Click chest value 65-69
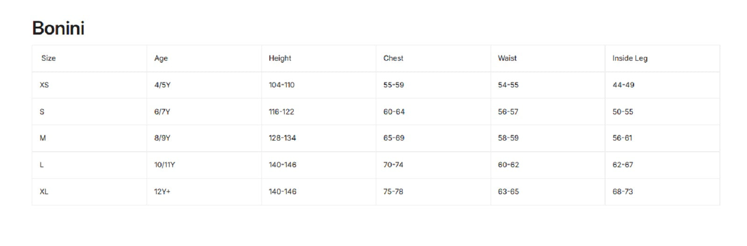This screenshot has width=747, height=246. pyautogui.click(x=394, y=138)
